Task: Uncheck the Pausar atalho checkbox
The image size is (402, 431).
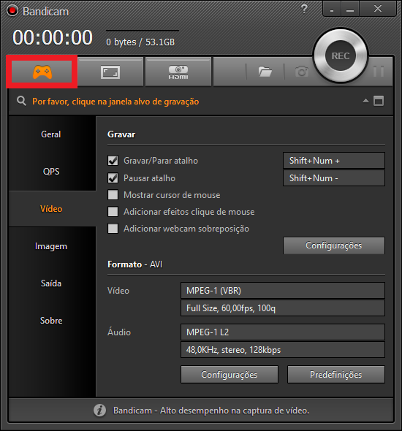Action: coord(113,178)
